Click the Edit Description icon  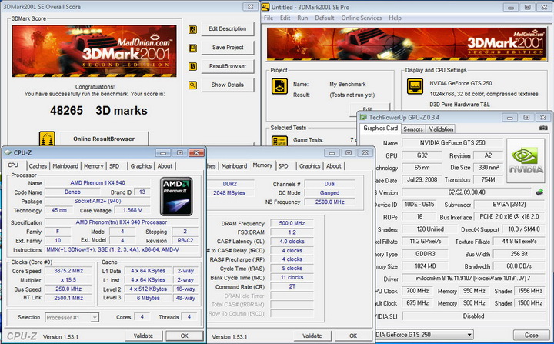(x=193, y=30)
